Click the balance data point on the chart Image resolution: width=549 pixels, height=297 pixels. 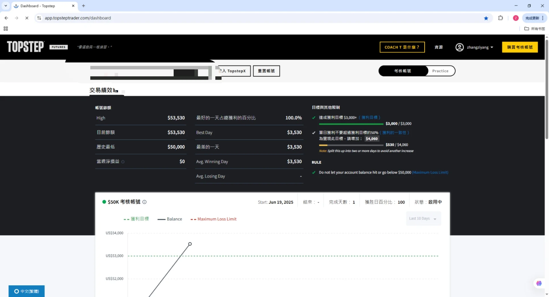(190, 244)
